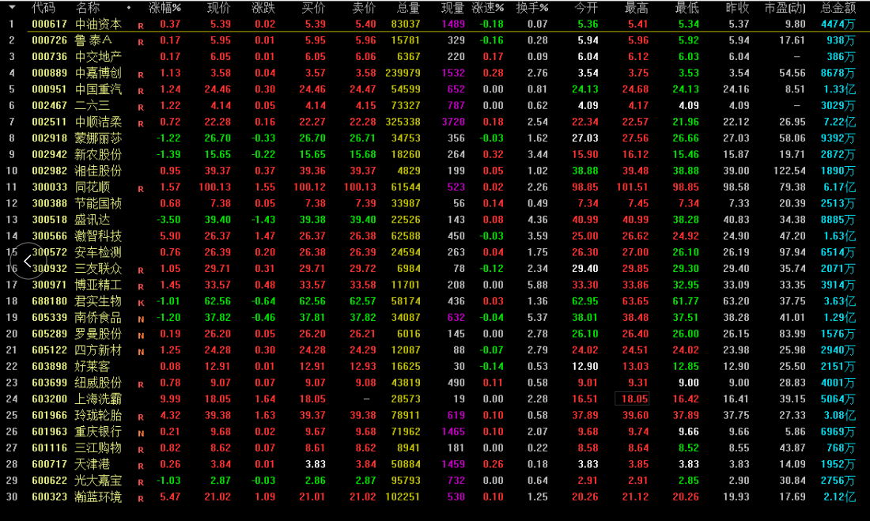Sort by the 总金额 column header
The image size is (870, 521).
pyautogui.click(x=838, y=8)
